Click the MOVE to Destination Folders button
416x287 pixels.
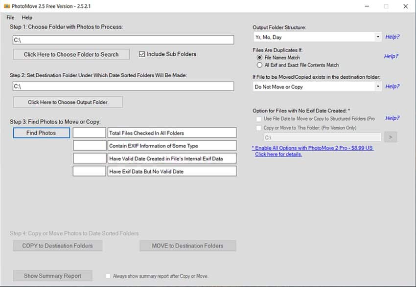188,245
